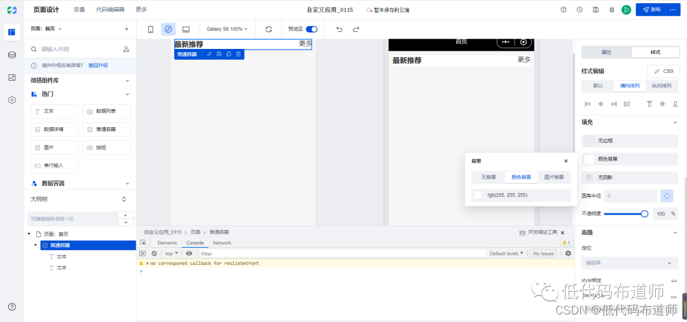
Task: Collapse the 普通容器 tree node
Action: (x=36, y=245)
